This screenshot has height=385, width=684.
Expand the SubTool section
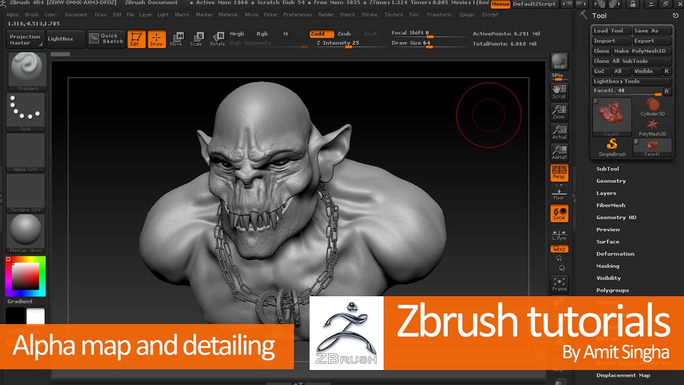tap(608, 168)
